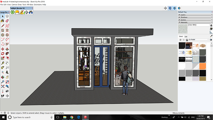Open the In Model materials dropdown
The image size is (213, 120).
coord(199,40)
